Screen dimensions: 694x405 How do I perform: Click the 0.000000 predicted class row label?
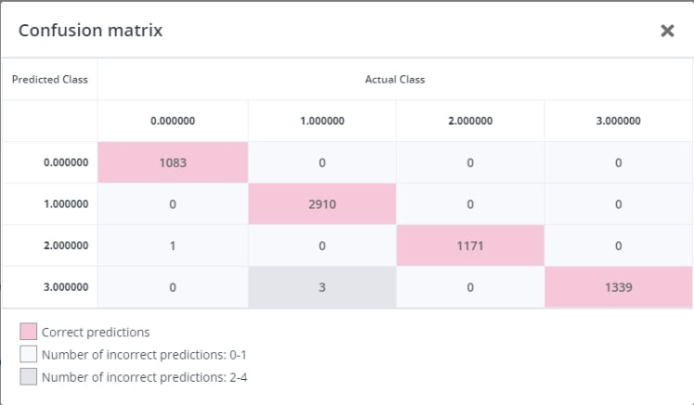click(x=66, y=162)
